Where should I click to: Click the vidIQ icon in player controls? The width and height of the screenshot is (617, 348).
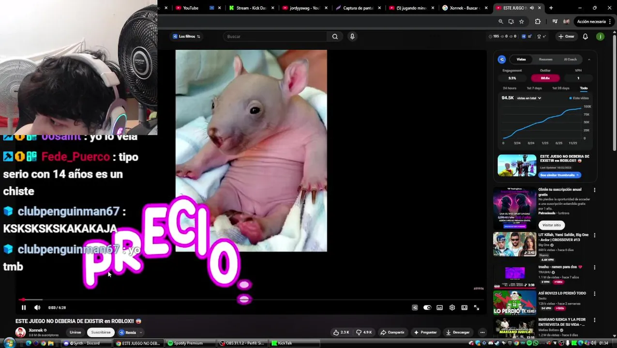[x=415, y=307]
